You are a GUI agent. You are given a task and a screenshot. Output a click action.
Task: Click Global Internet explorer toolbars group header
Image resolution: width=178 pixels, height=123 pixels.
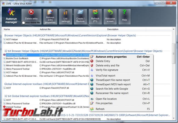(x=47, y=84)
